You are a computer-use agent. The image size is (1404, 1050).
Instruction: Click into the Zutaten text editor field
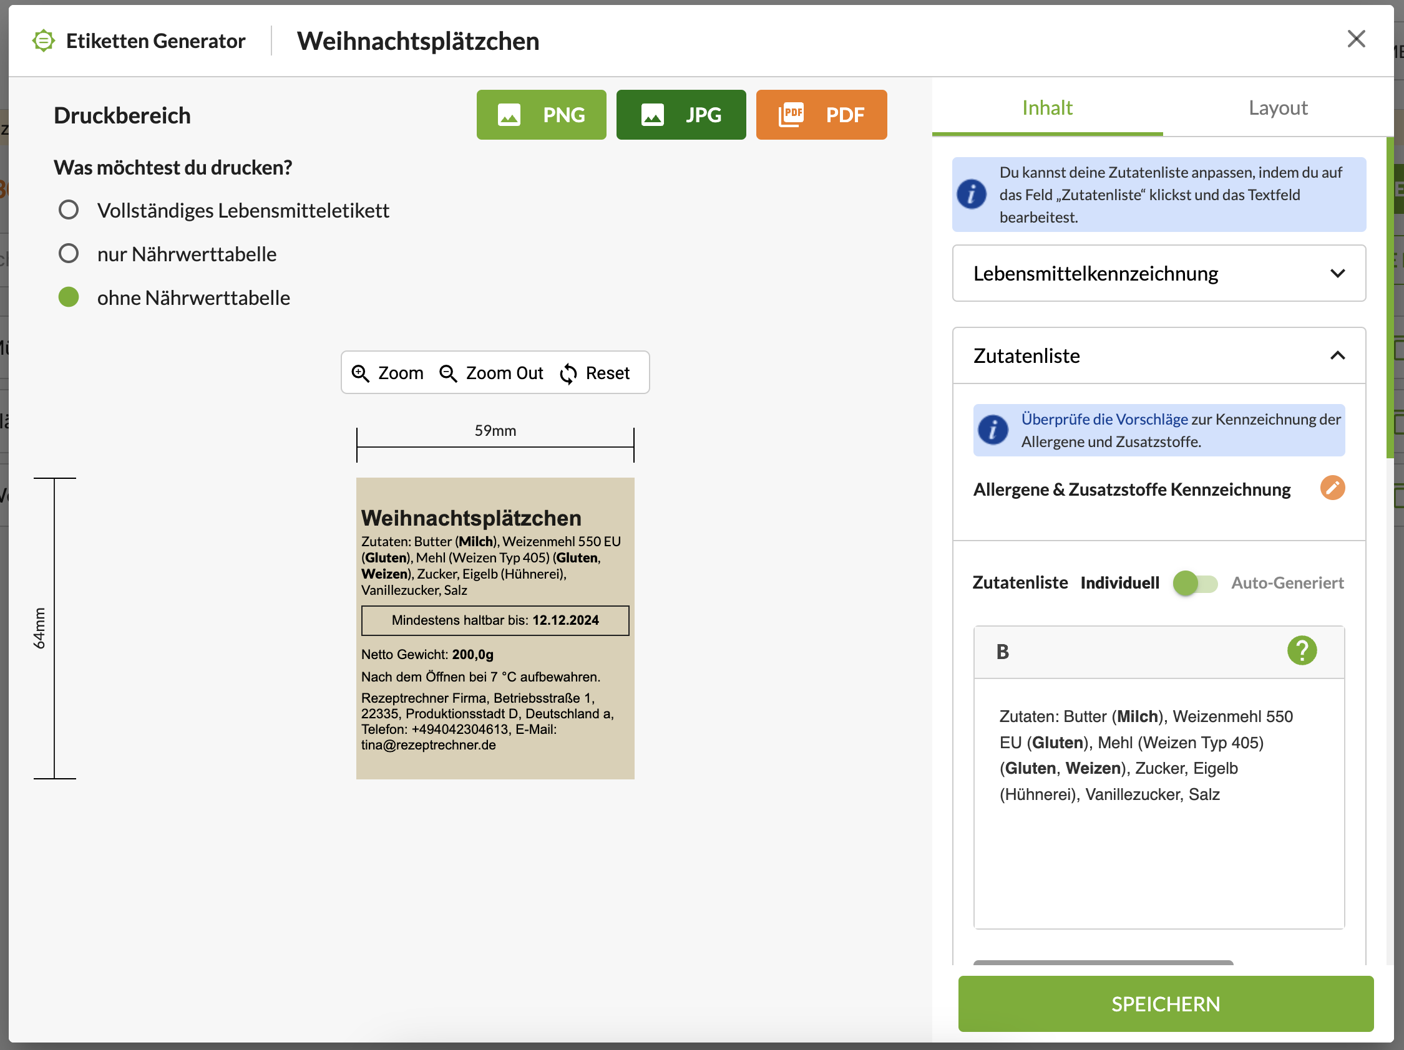click(x=1158, y=802)
